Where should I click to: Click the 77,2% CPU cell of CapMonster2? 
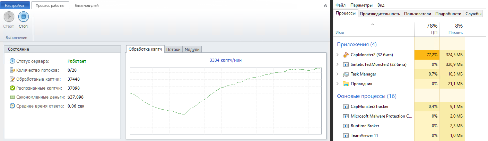[427, 54]
